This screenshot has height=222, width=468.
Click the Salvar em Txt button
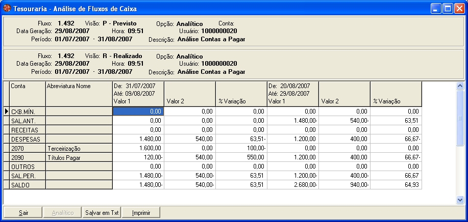(x=102, y=213)
